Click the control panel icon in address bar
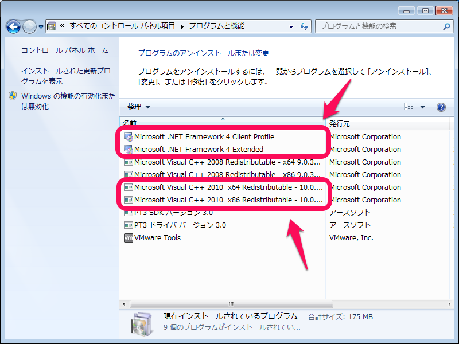 point(52,26)
